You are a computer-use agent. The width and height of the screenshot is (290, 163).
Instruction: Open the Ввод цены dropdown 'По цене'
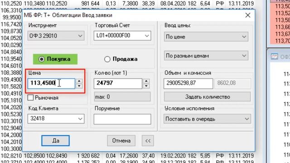click(206, 37)
